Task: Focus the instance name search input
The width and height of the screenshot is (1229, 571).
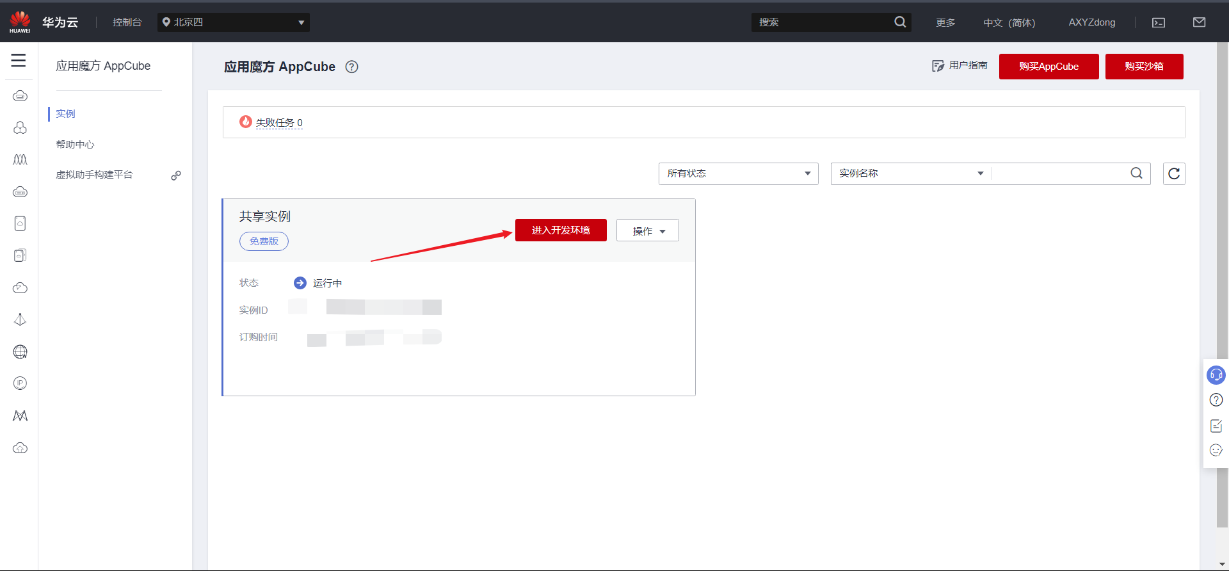Action: tap(1060, 173)
